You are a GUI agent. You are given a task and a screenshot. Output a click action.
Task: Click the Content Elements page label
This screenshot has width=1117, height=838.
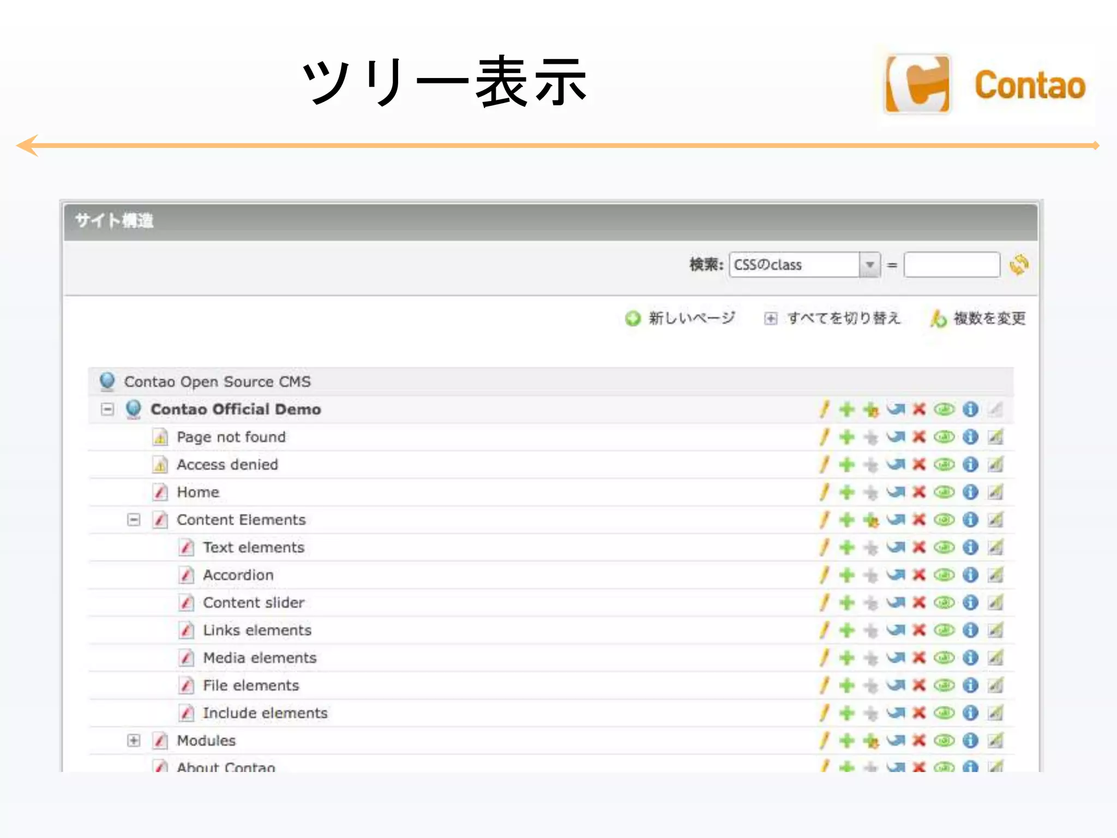[241, 520]
